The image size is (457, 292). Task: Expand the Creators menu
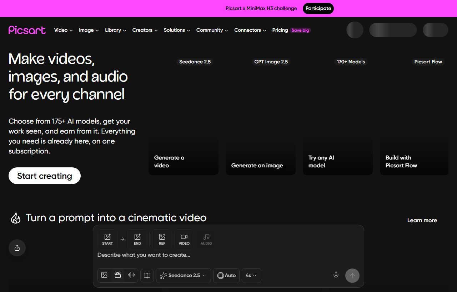(x=145, y=30)
